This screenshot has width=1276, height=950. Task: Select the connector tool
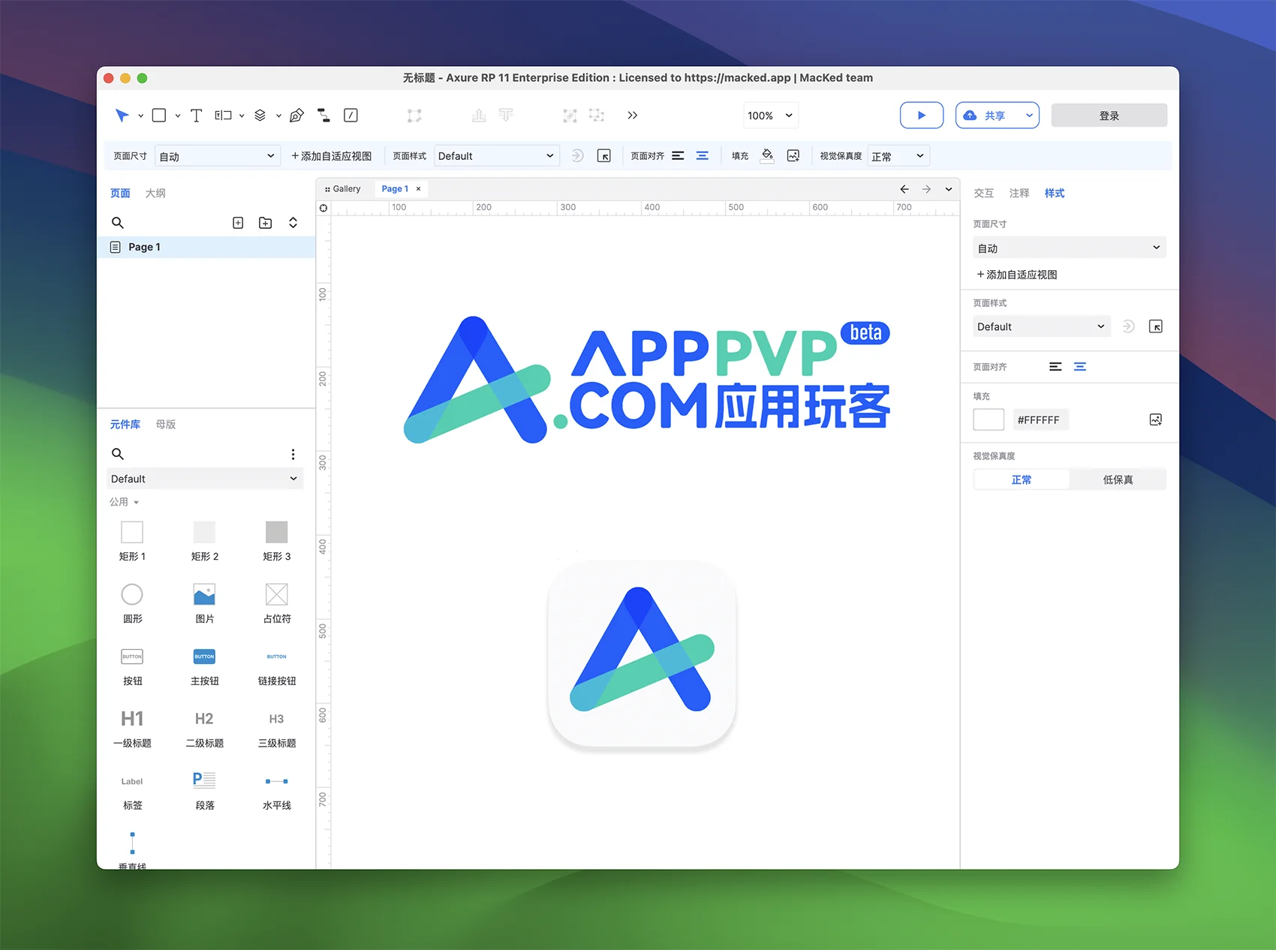pyautogui.click(x=324, y=115)
